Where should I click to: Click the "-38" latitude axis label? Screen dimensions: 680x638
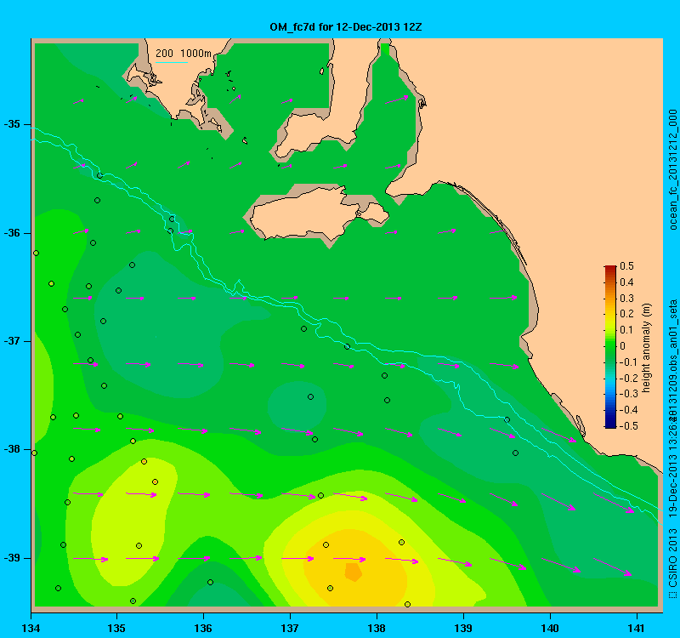pyautogui.click(x=12, y=449)
